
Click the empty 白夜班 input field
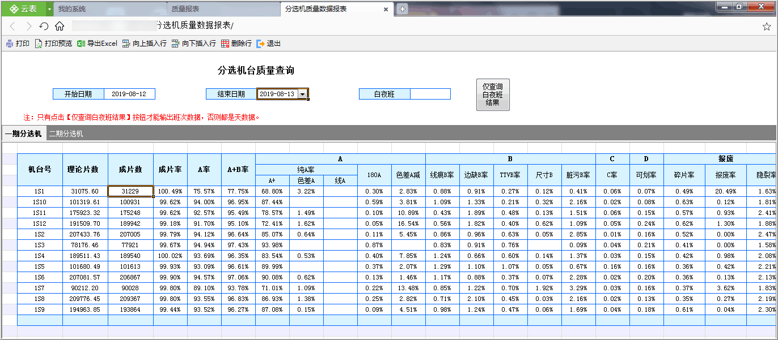coord(430,94)
